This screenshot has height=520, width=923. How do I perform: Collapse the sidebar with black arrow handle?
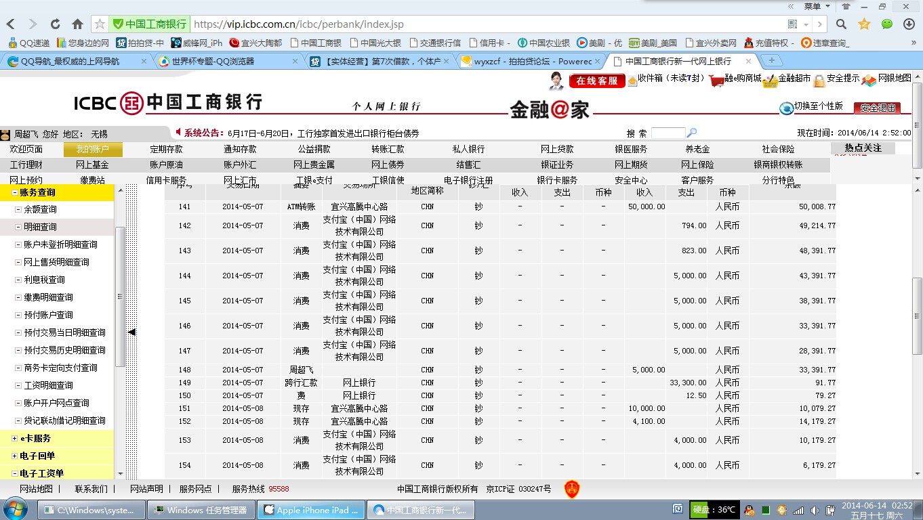(132, 332)
